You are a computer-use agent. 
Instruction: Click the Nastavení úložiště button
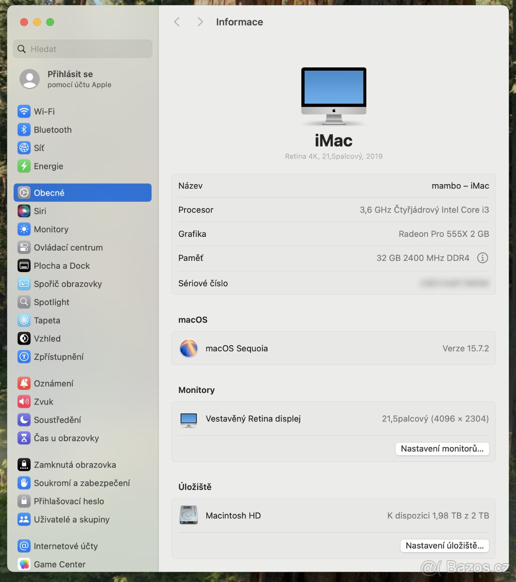tap(444, 546)
